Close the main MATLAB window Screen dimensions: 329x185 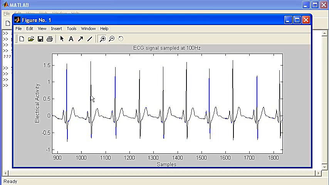(x=324, y=5)
